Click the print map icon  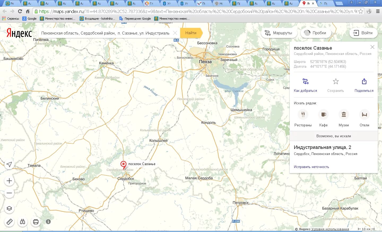[x=36, y=222]
